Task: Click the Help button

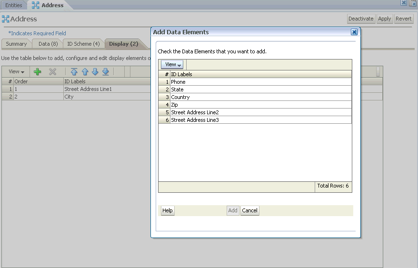Action: click(167, 210)
